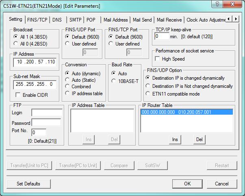
Task: Switch to the FINS/TCP tab
Action: (37, 20)
